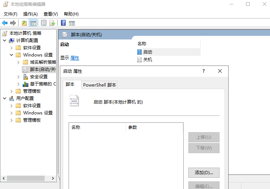Click the Export list toolbar icon
Image resolution: width=270 pixels, height=189 pixels.
(x=52, y=23)
